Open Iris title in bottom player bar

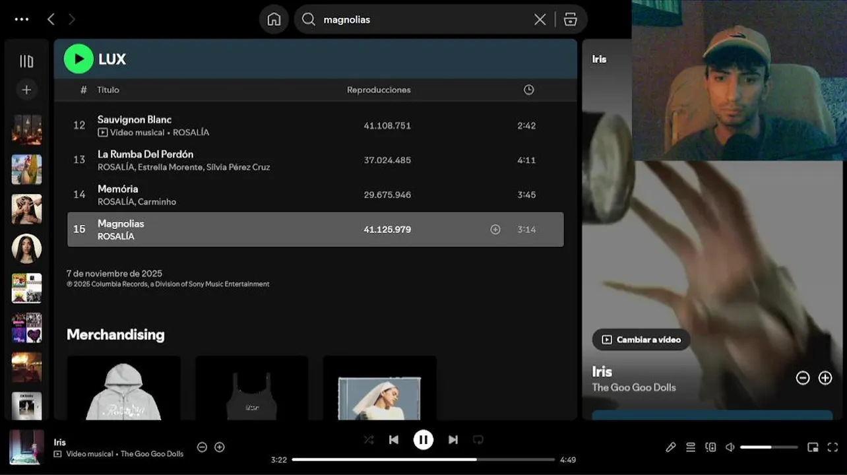(60, 442)
